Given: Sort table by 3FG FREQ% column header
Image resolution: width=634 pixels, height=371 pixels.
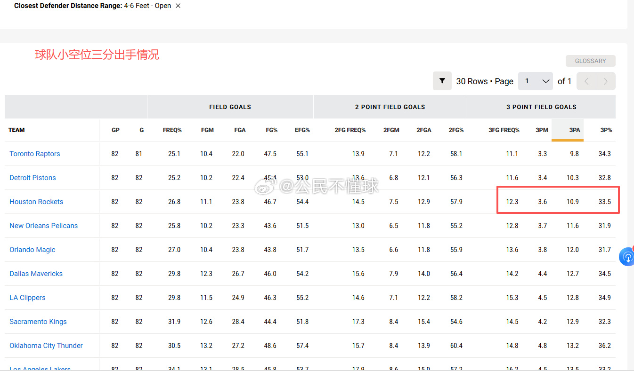Looking at the screenshot, I should 504,130.
